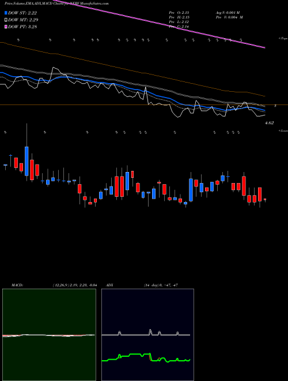Image resolution: width=288 pixels, height=381 pixels.
Task: Click the Pre O: 2.15 value
Action: (179, 12)
